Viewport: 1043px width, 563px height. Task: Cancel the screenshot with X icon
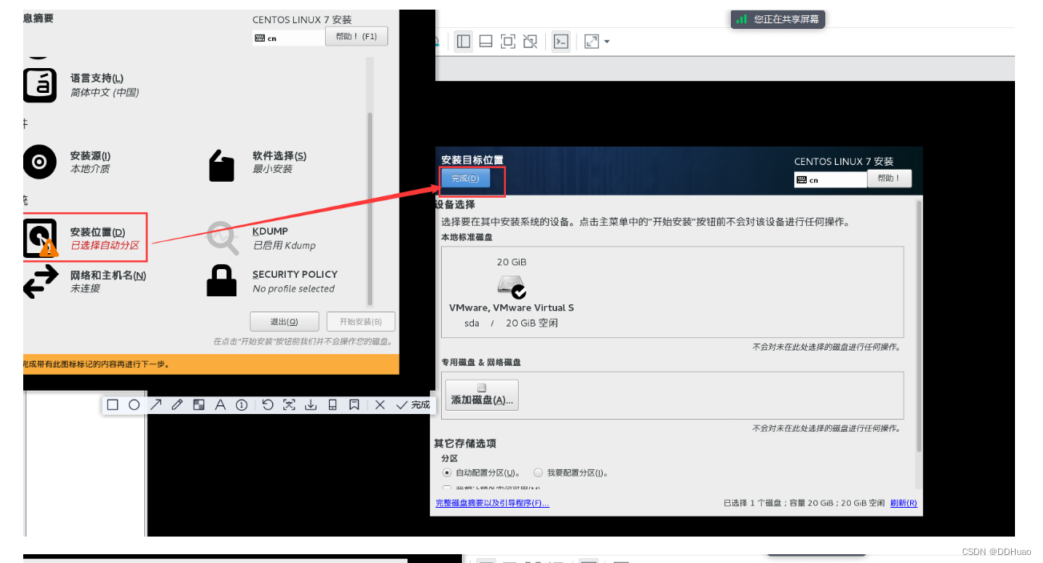tap(380, 405)
